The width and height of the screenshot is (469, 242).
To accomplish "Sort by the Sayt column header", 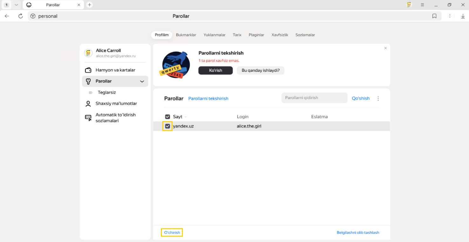I will pyautogui.click(x=178, y=117).
